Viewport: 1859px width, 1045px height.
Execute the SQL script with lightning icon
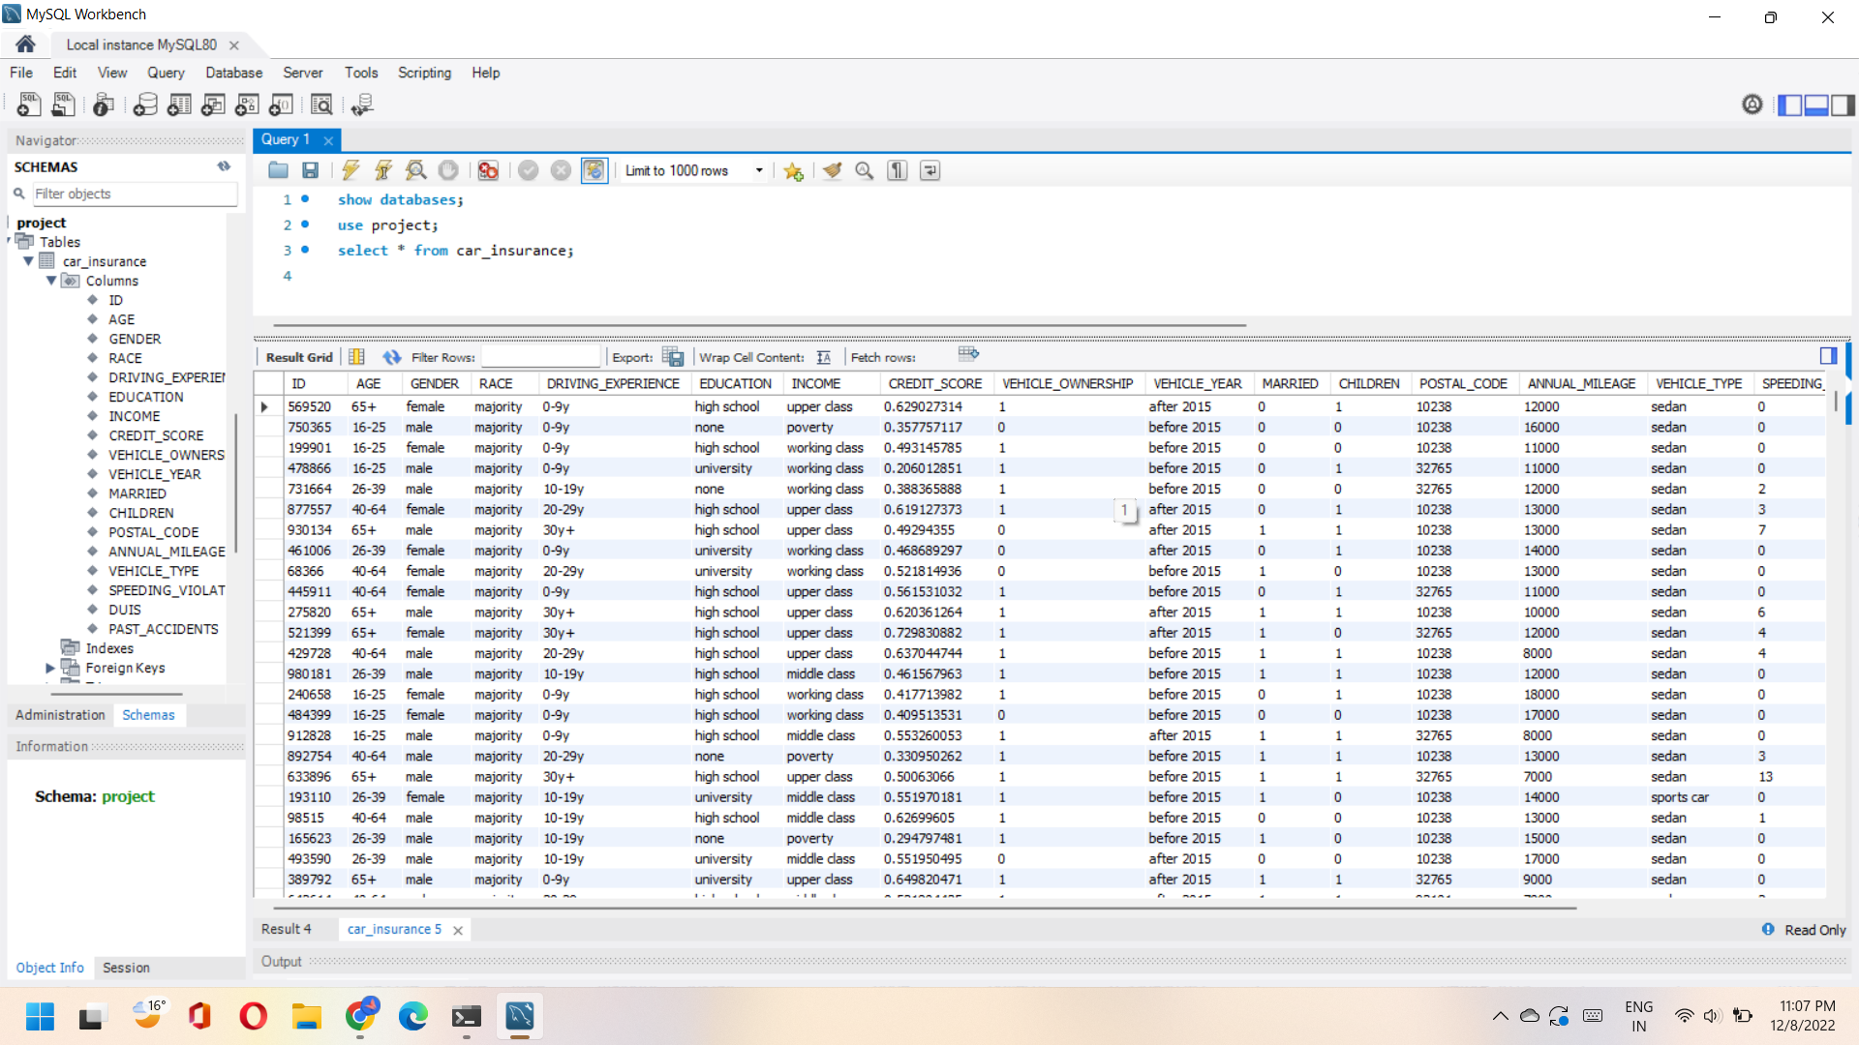350,170
